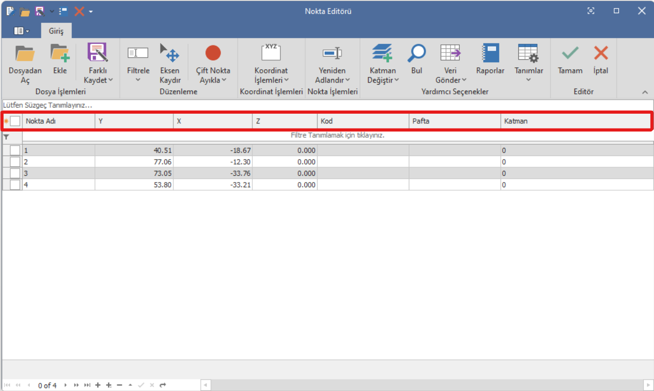Switch to the Giriş tab
The height and width of the screenshot is (391, 654).
pos(56,31)
